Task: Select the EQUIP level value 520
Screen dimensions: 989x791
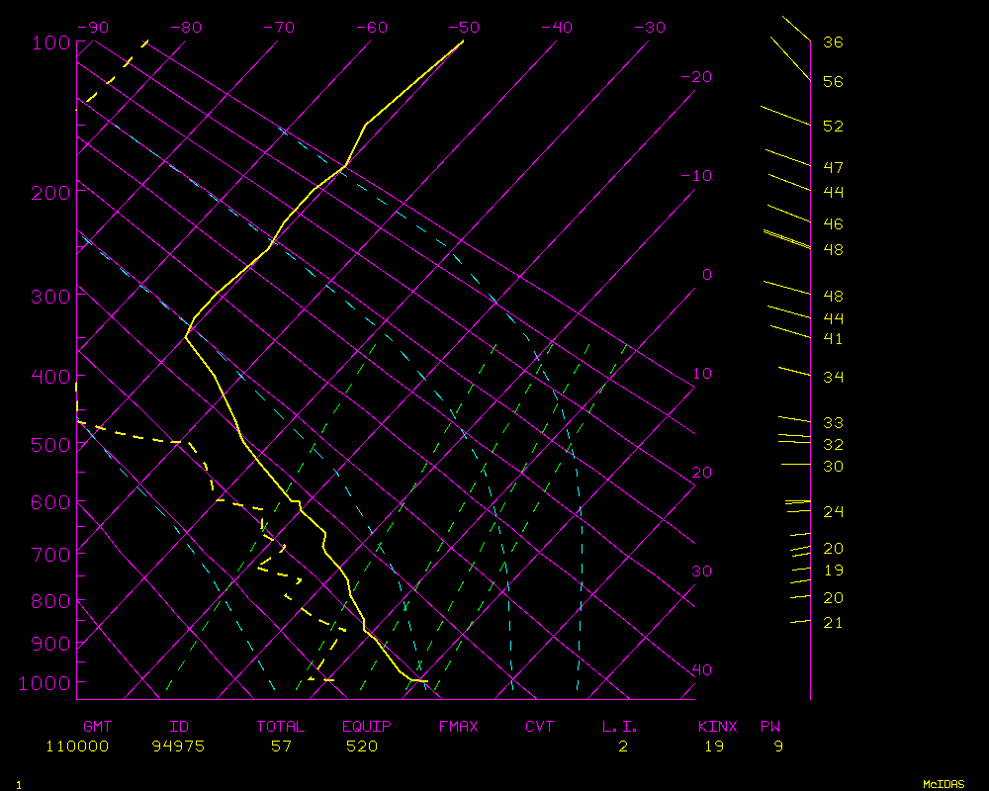Action: coord(362,747)
